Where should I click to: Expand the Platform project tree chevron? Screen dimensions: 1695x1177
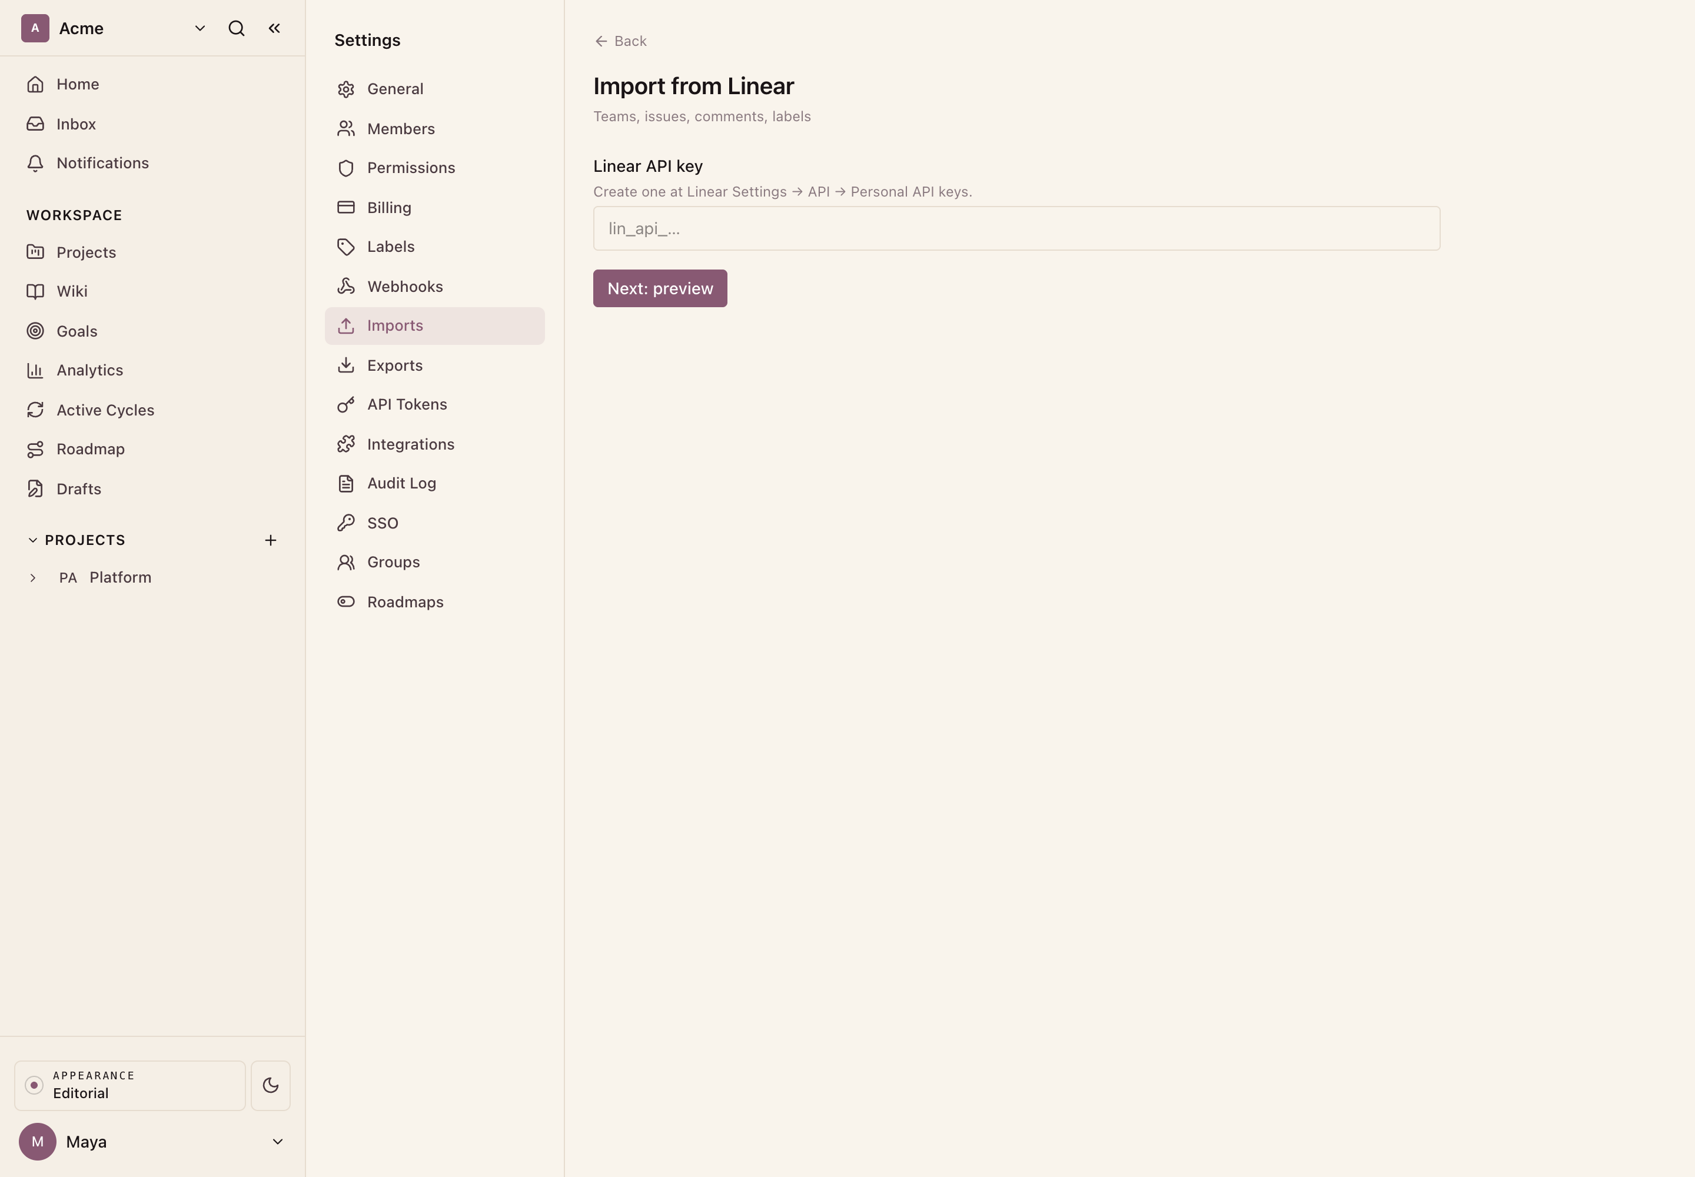[32, 578]
